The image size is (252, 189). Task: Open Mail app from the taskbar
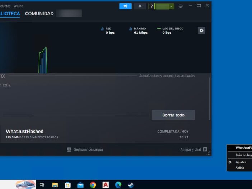(80, 185)
